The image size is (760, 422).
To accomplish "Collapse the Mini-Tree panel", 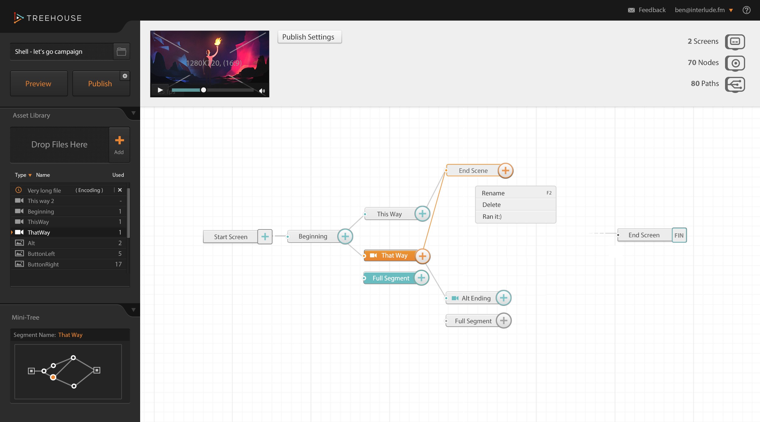I will 133,310.
